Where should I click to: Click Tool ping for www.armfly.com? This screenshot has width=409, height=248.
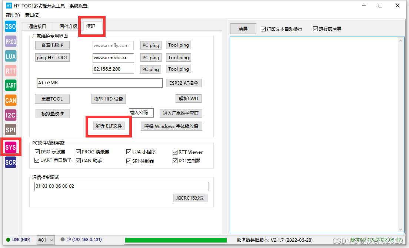(179, 45)
